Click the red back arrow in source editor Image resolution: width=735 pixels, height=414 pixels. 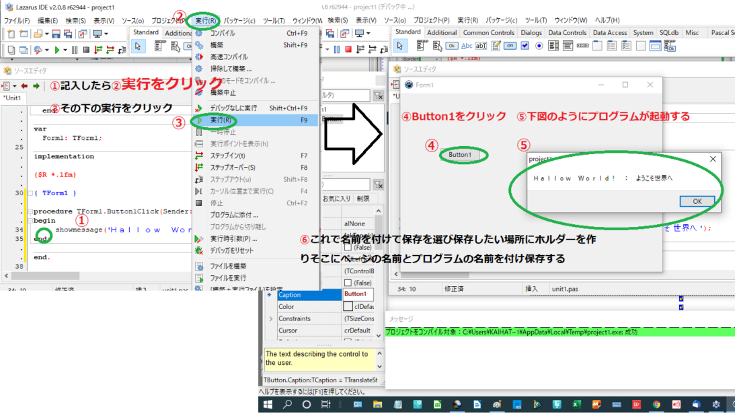pos(24,86)
